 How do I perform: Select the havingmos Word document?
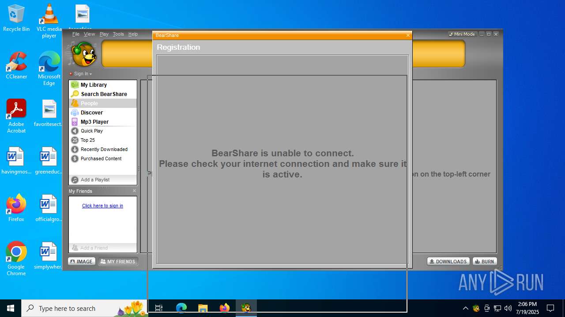click(x=16, y=161)
